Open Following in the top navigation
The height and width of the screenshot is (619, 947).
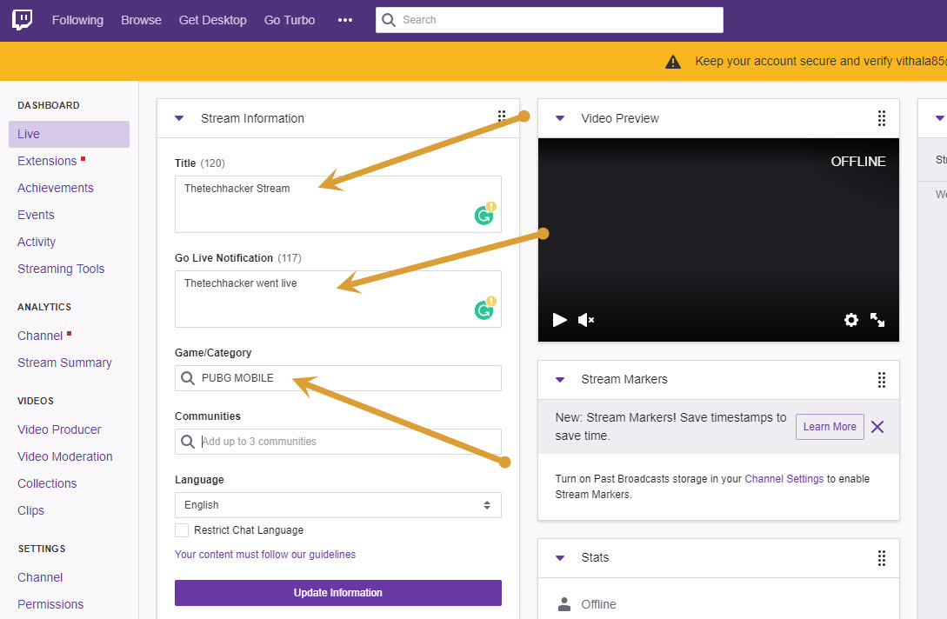[77, 20]
